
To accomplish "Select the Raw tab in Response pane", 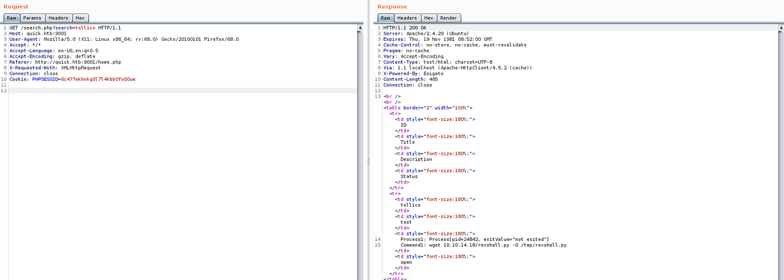I will point(386,18).
